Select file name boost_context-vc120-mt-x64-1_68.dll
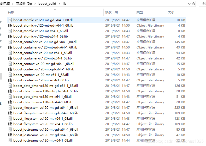206x146 pixels. coord(41,75)
